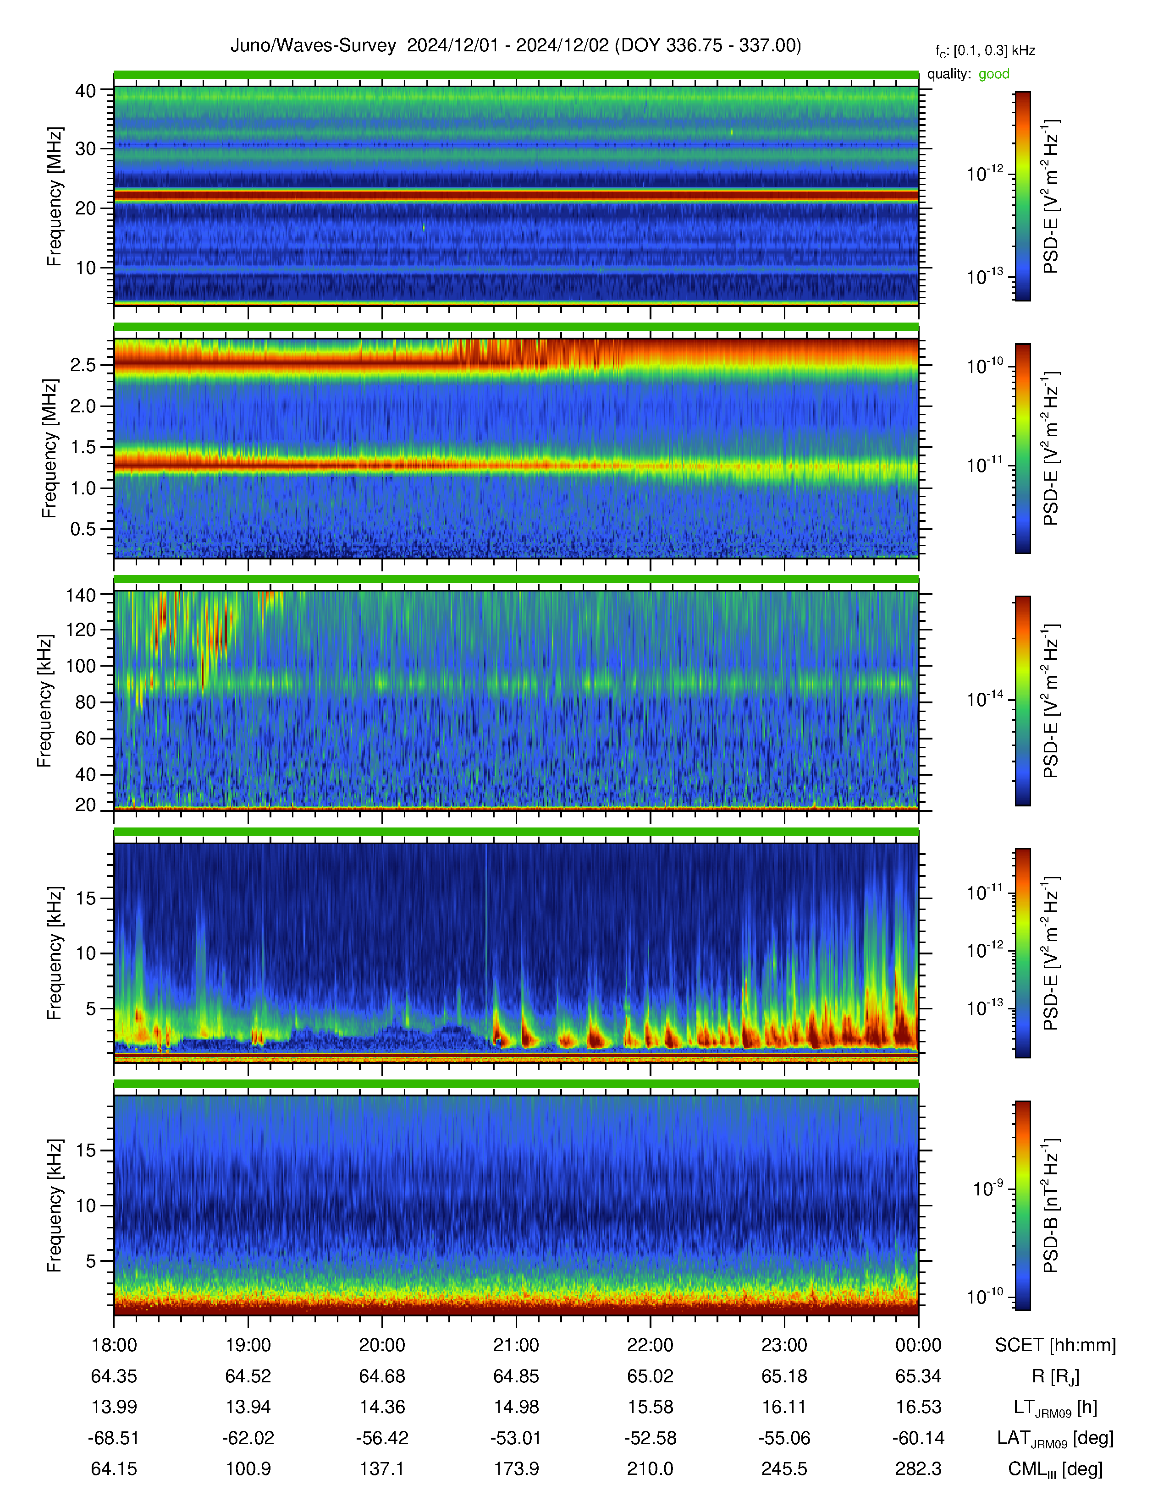Click the 282.3 CML value
Viewport: 1169px width, 1512px height.
(x=918, y=1469)
